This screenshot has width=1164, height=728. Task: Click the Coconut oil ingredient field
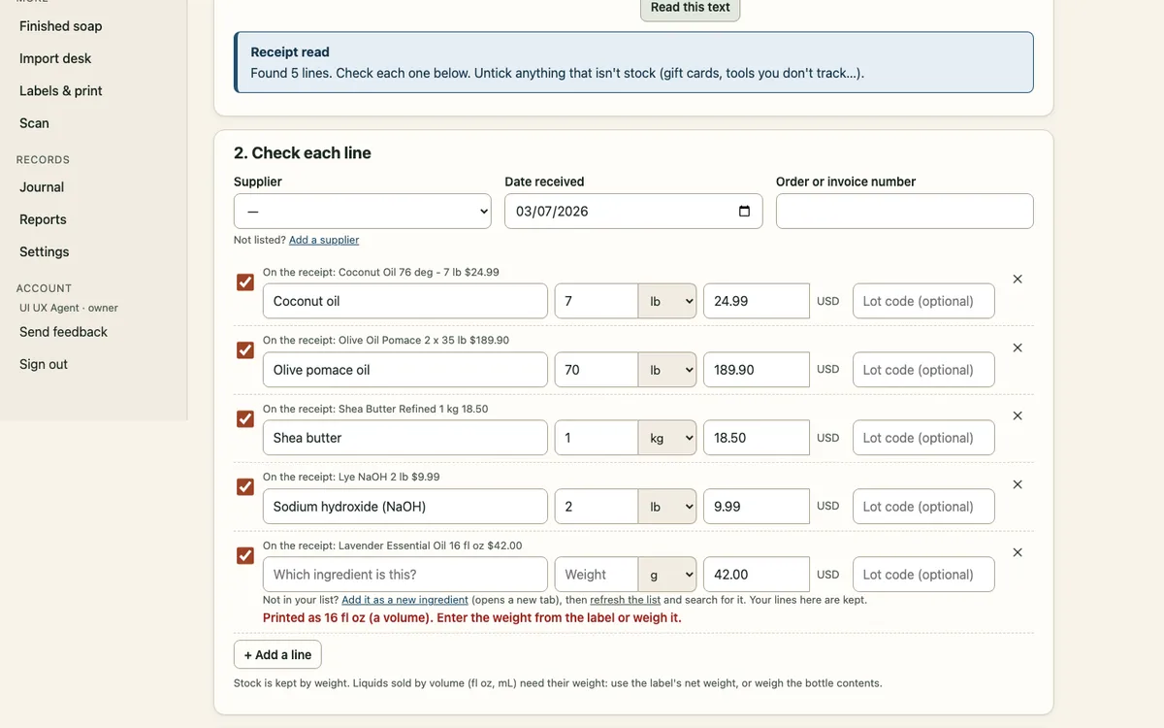point(405,301)
